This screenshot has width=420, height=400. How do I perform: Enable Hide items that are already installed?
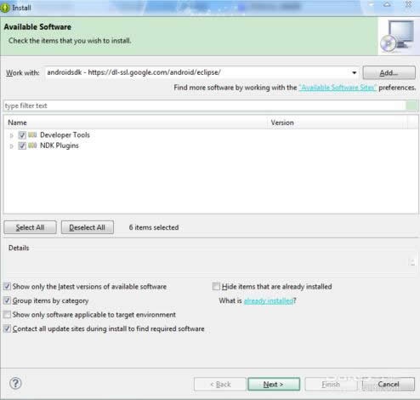216,287
